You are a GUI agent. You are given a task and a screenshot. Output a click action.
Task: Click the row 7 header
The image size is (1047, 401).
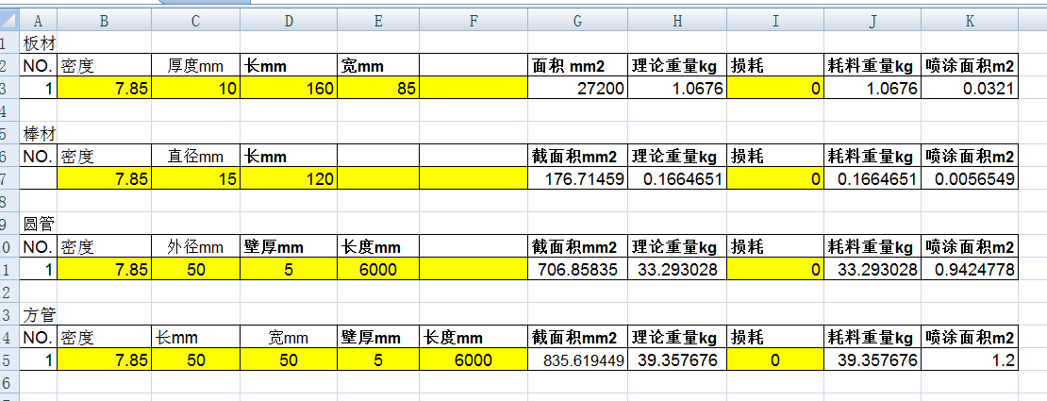point(8,178)
